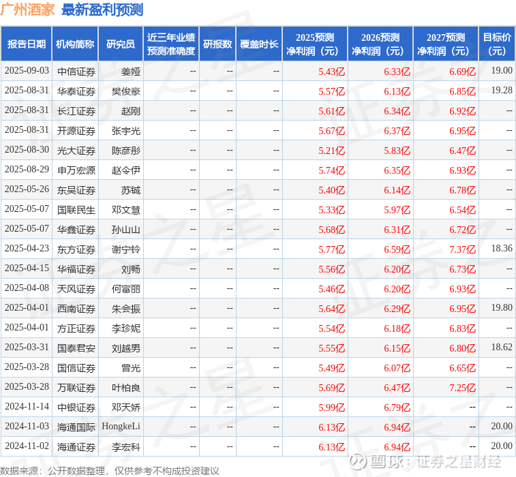The height and width of the screenshot is (477, 516).
Task: Click the 数据来源 footer note
Action: pyautogui.click(x=110, y=471)
